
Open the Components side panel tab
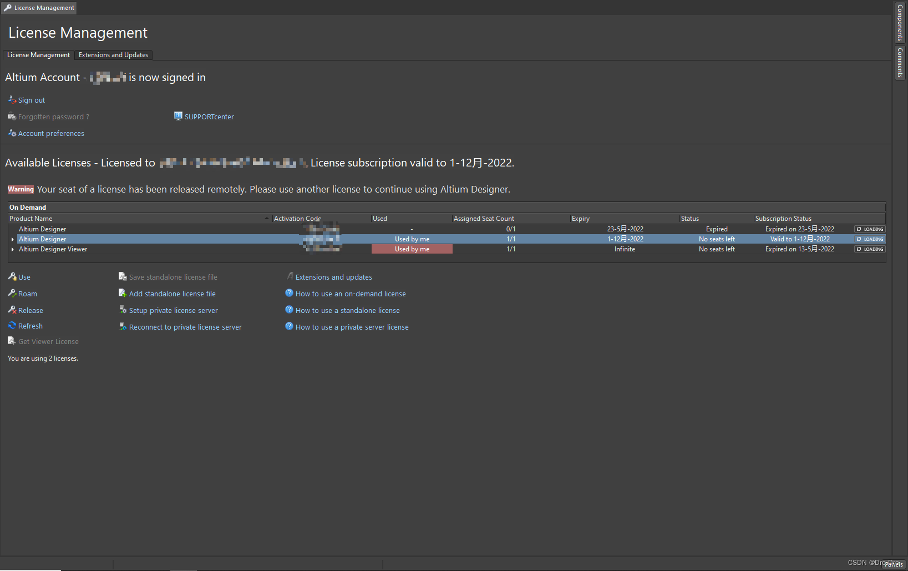point(900,23)
